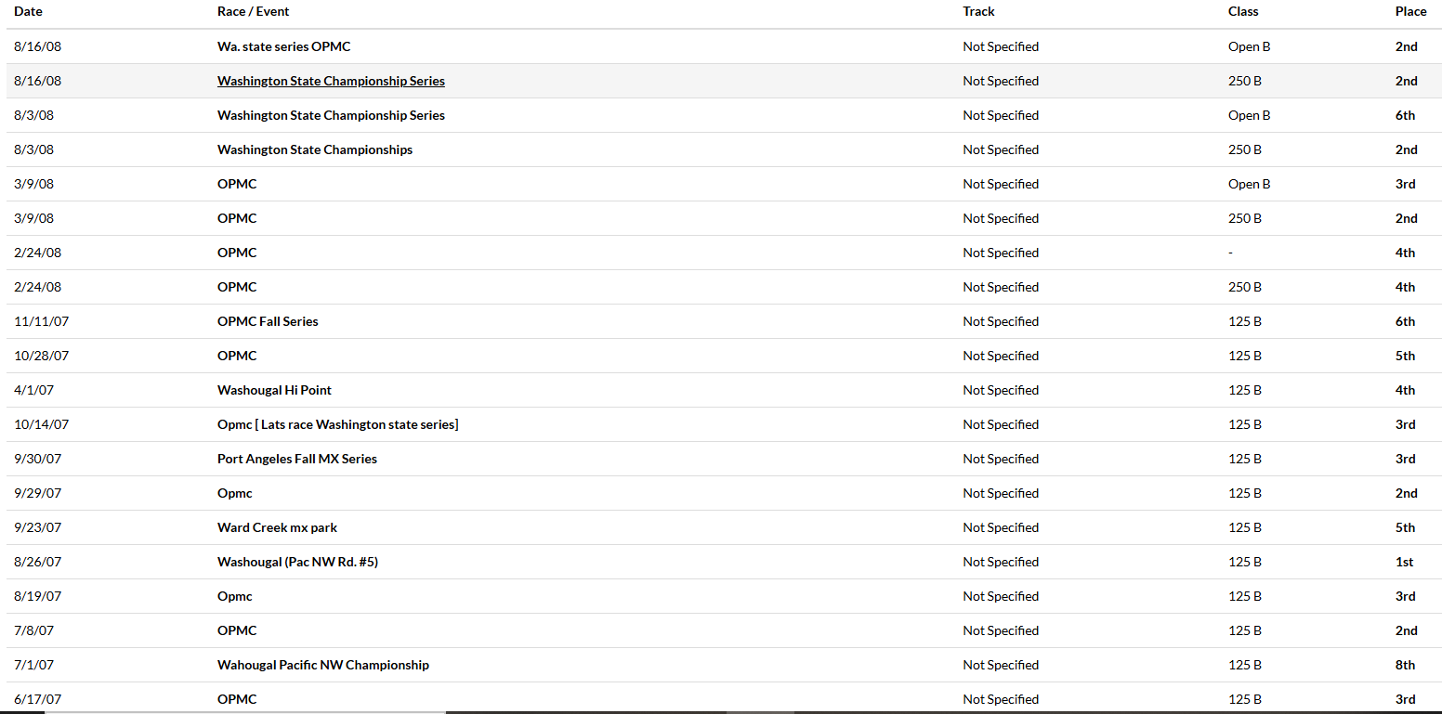Click the '4th' place cell for Washougal Hi Point
This screenshot has width=1442, height=714.
pyautogui.click(x=1406, y=390)
